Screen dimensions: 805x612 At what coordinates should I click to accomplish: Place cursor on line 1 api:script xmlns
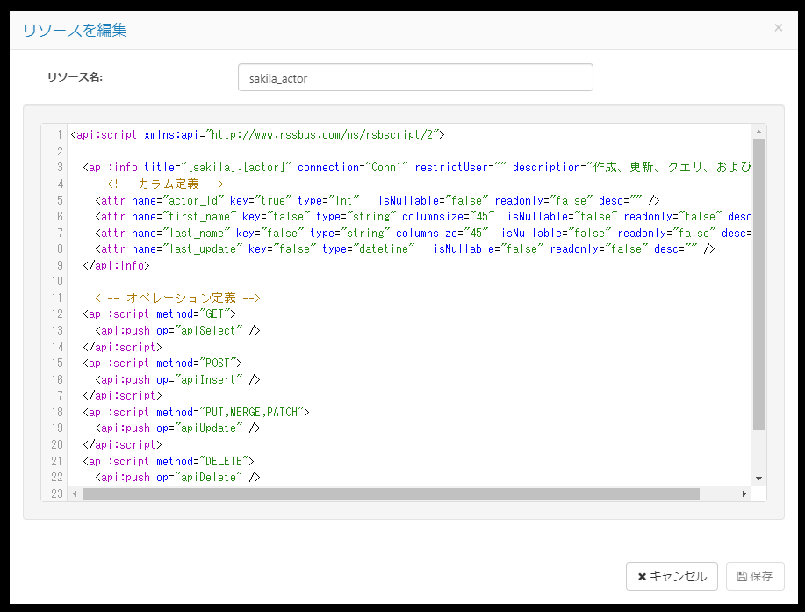[x=257, y=135]
